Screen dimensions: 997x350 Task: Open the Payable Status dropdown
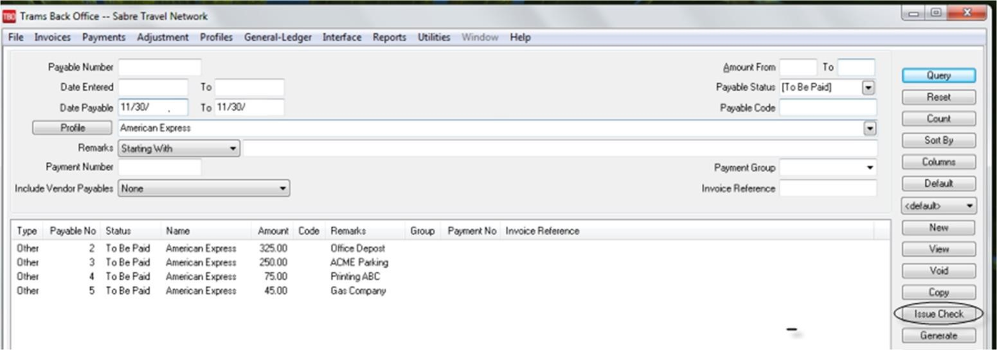tap(868, 87)
